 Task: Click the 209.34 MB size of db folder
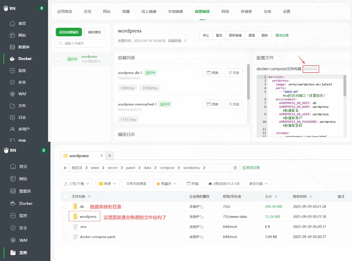[x=273, y=207]
